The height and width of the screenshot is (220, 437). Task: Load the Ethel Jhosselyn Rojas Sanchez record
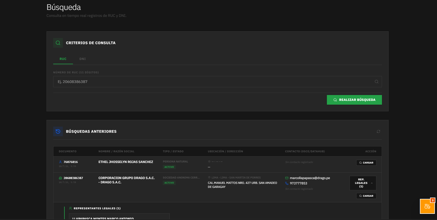[366, 163]
